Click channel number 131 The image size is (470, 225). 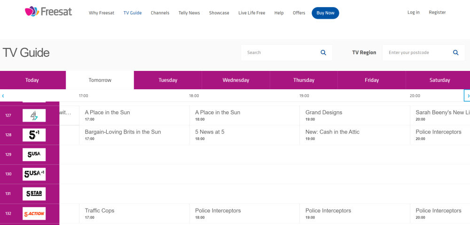(x=8, y=194)
